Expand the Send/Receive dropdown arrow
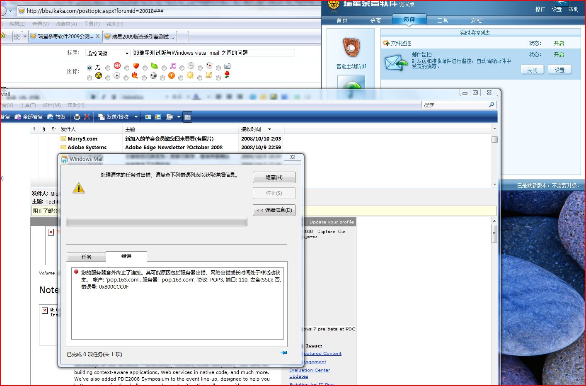 pyautogui.click(x=136, y=117)
